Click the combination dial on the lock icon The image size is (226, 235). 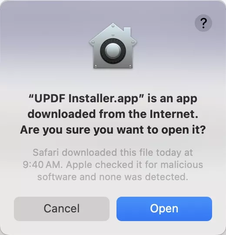pyautogui.click(x=113, y=51)
